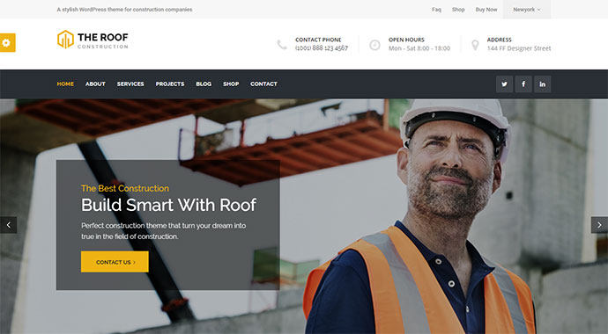
Task: Click the Open Hours label
Action: 406,40
